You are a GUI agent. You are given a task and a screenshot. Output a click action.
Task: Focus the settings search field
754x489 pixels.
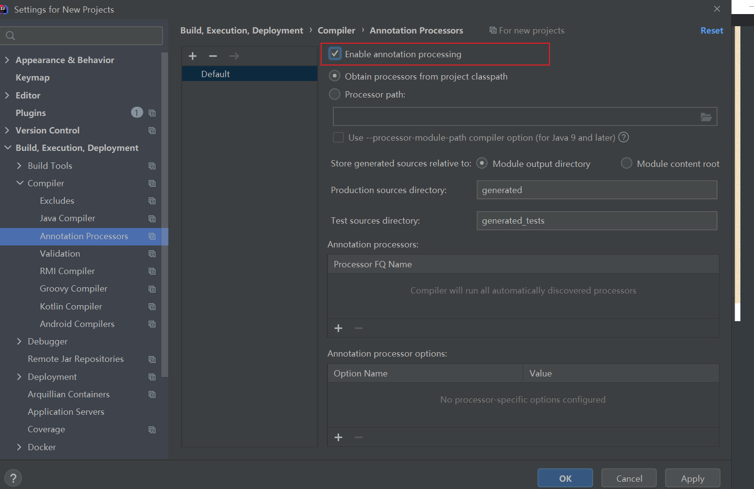pyautogui.click(x=82, y=35)
